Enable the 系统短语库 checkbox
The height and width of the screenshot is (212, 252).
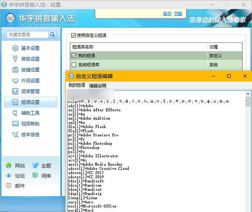pos(74,65)
